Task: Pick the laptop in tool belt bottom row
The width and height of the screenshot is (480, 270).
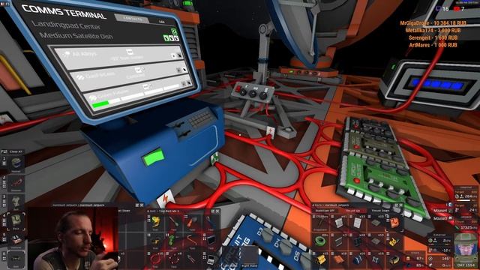Action: 211,259
